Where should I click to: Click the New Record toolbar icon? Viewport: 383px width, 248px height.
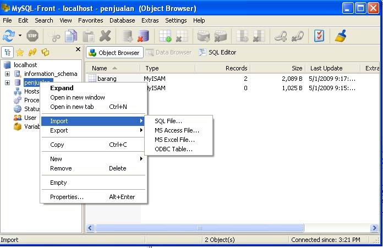(204, 36)
